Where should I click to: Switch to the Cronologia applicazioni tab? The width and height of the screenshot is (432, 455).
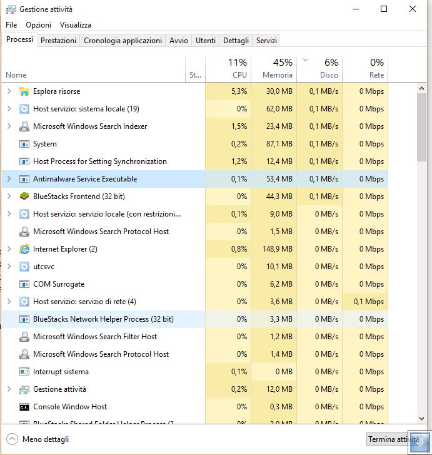(x=123, y=41)
